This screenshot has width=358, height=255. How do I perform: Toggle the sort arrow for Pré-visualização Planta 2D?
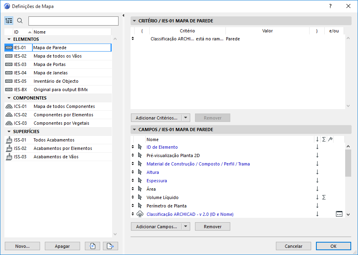point(317,155)
